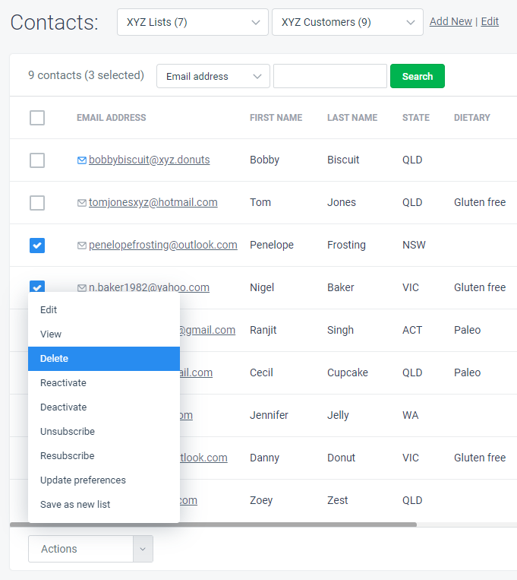This screenshot has width=517, height=580.
Task: Open tomjonesxyz@hotmail.com email link
Action: (x=153, y=202)
